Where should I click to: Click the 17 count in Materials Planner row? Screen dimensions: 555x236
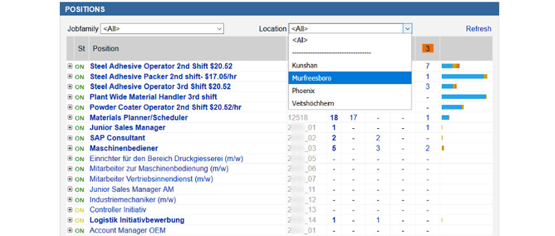[x=353, y=117]
